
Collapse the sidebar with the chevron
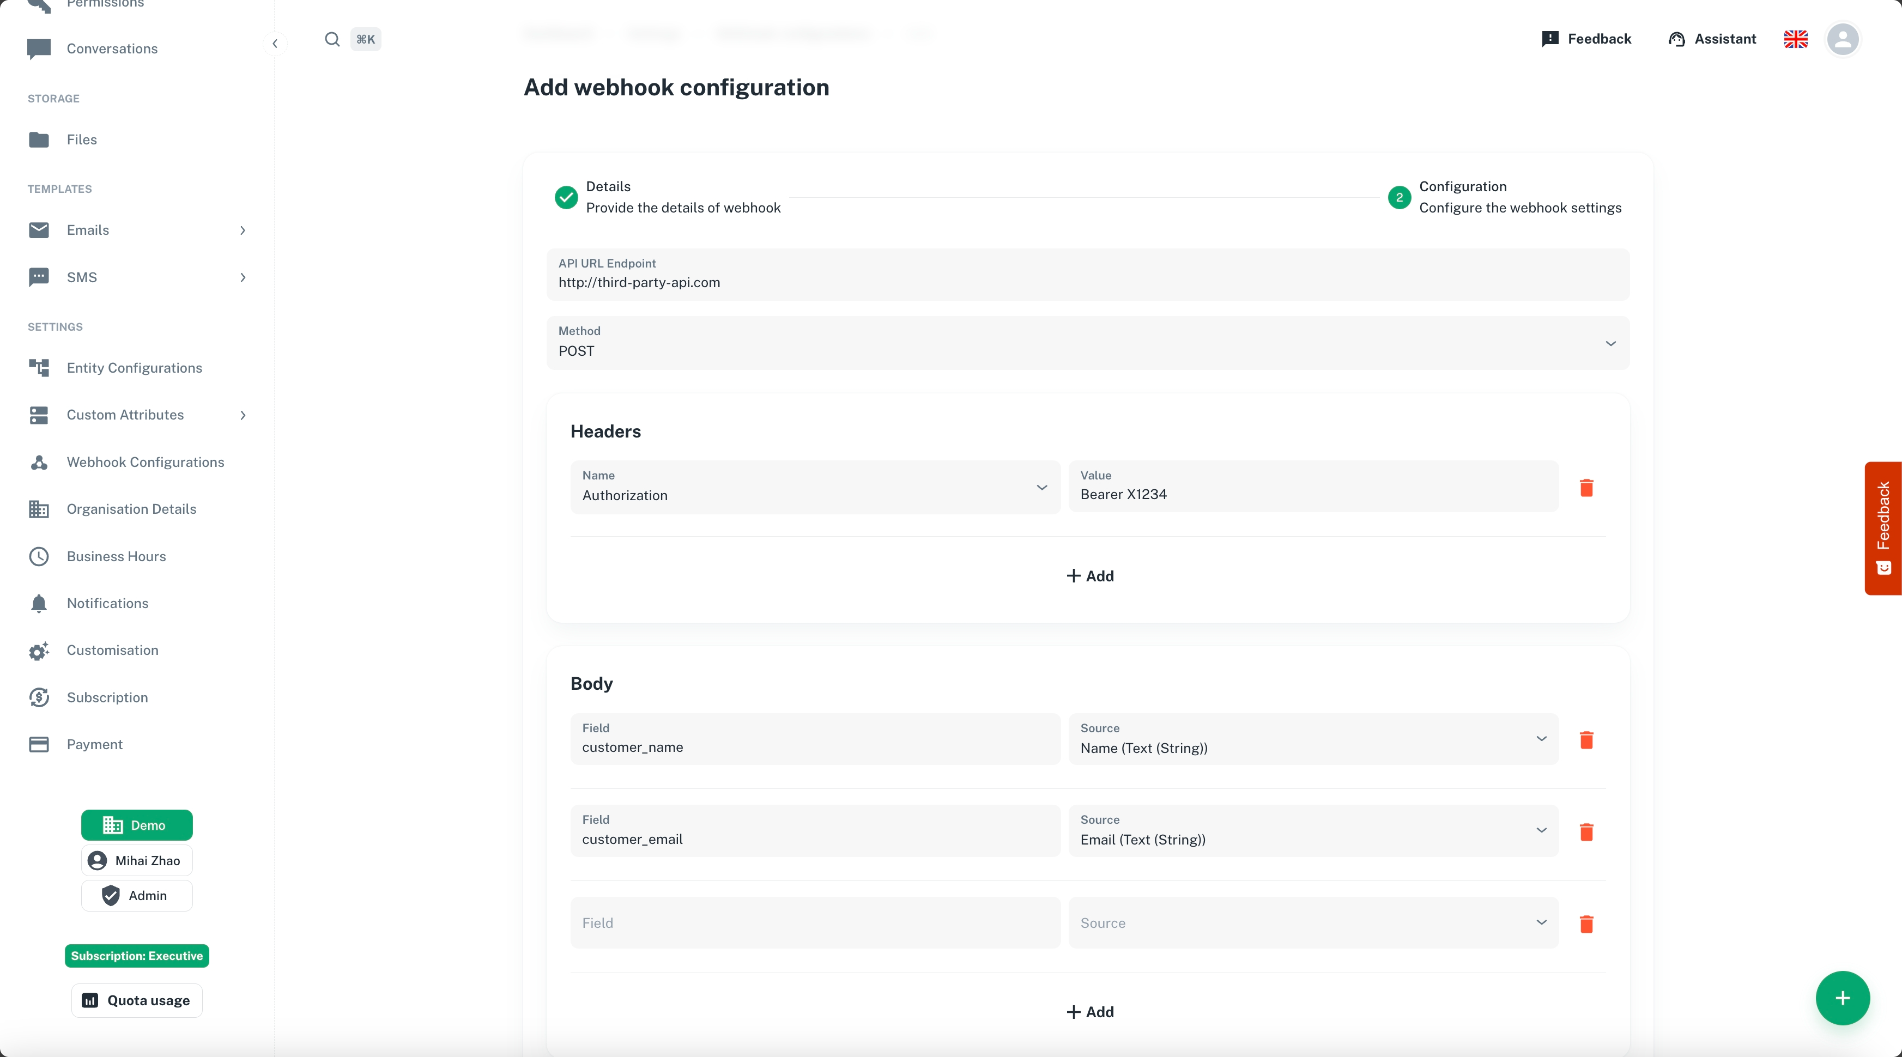(x=275, y=44)
